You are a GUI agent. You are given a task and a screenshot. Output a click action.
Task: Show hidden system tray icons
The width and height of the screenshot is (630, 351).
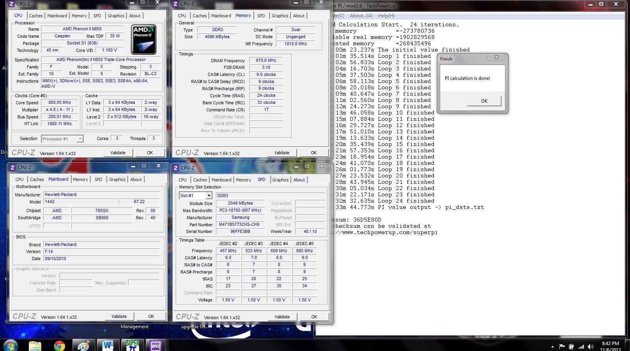point(552,347)
